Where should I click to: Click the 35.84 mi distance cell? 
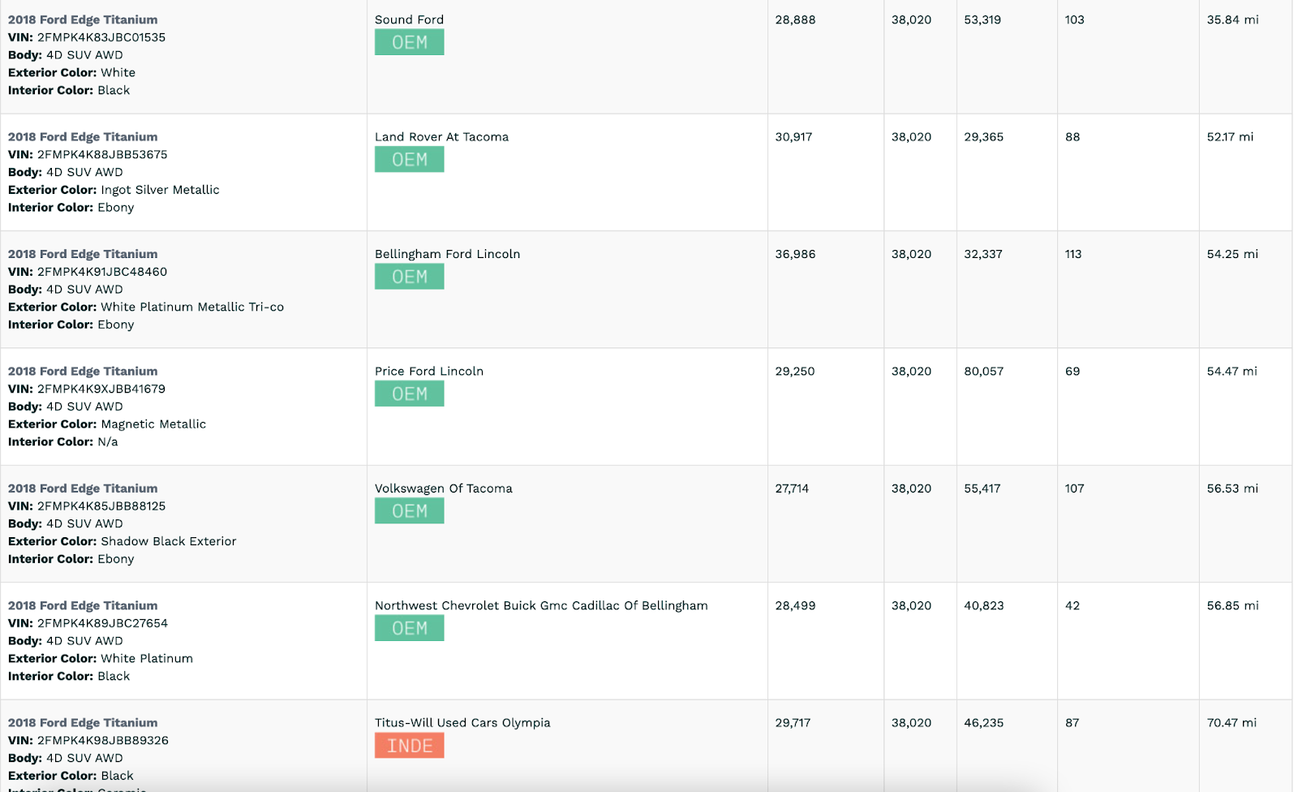(x=1232, y=19)
